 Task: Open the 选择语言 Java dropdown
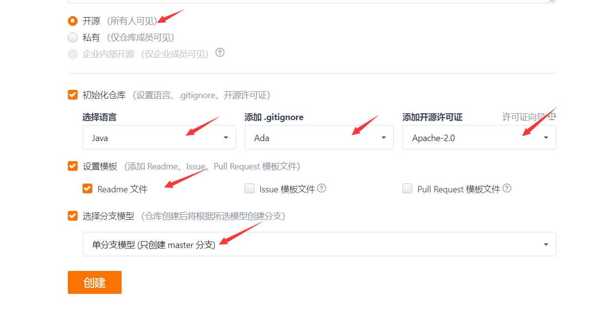[x=159, y=137]
